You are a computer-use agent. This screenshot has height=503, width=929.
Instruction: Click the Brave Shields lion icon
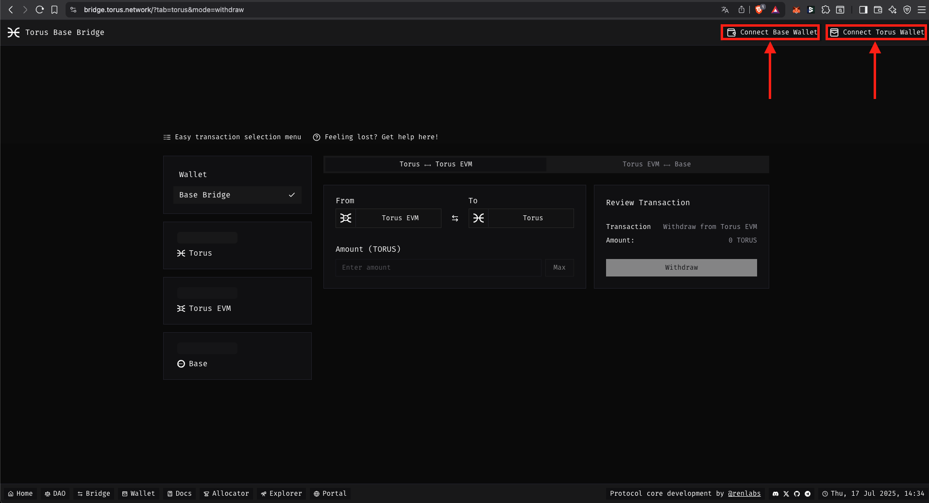(x=759, y=10)
